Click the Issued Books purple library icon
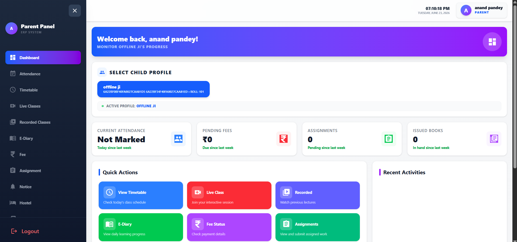Image resolution: width=517 pixels, height=242 pixels. [x=494, y=139]
